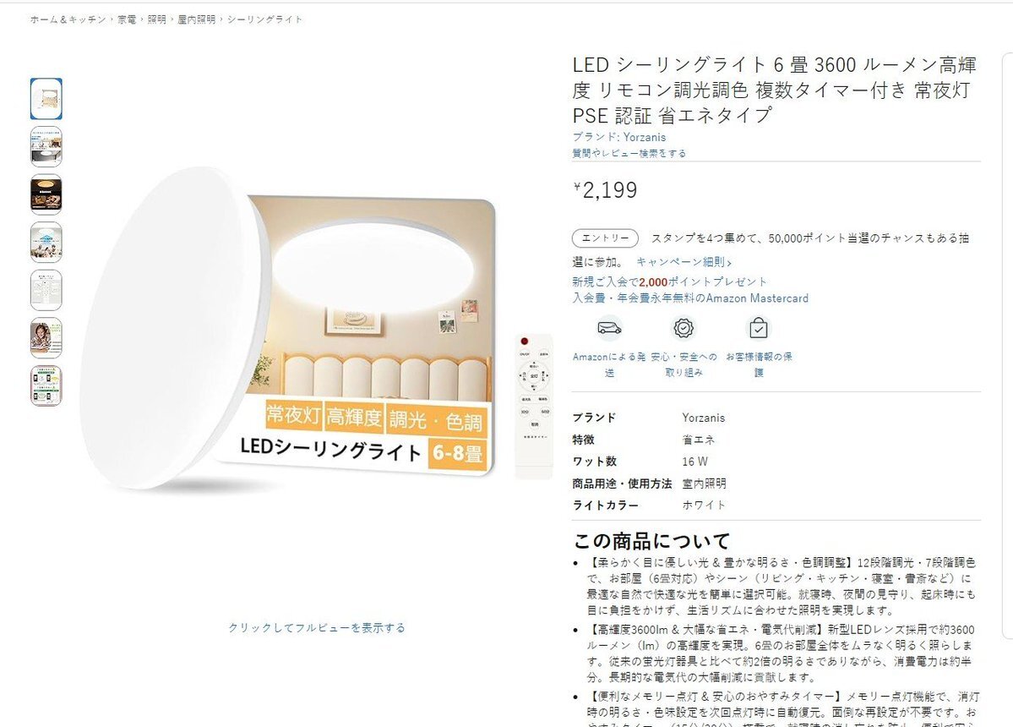Viewport: 1013px width, 727px height.
Task: Open the キャンペーン細則 link
Action: pyautogui.click(x=684, y=262)
